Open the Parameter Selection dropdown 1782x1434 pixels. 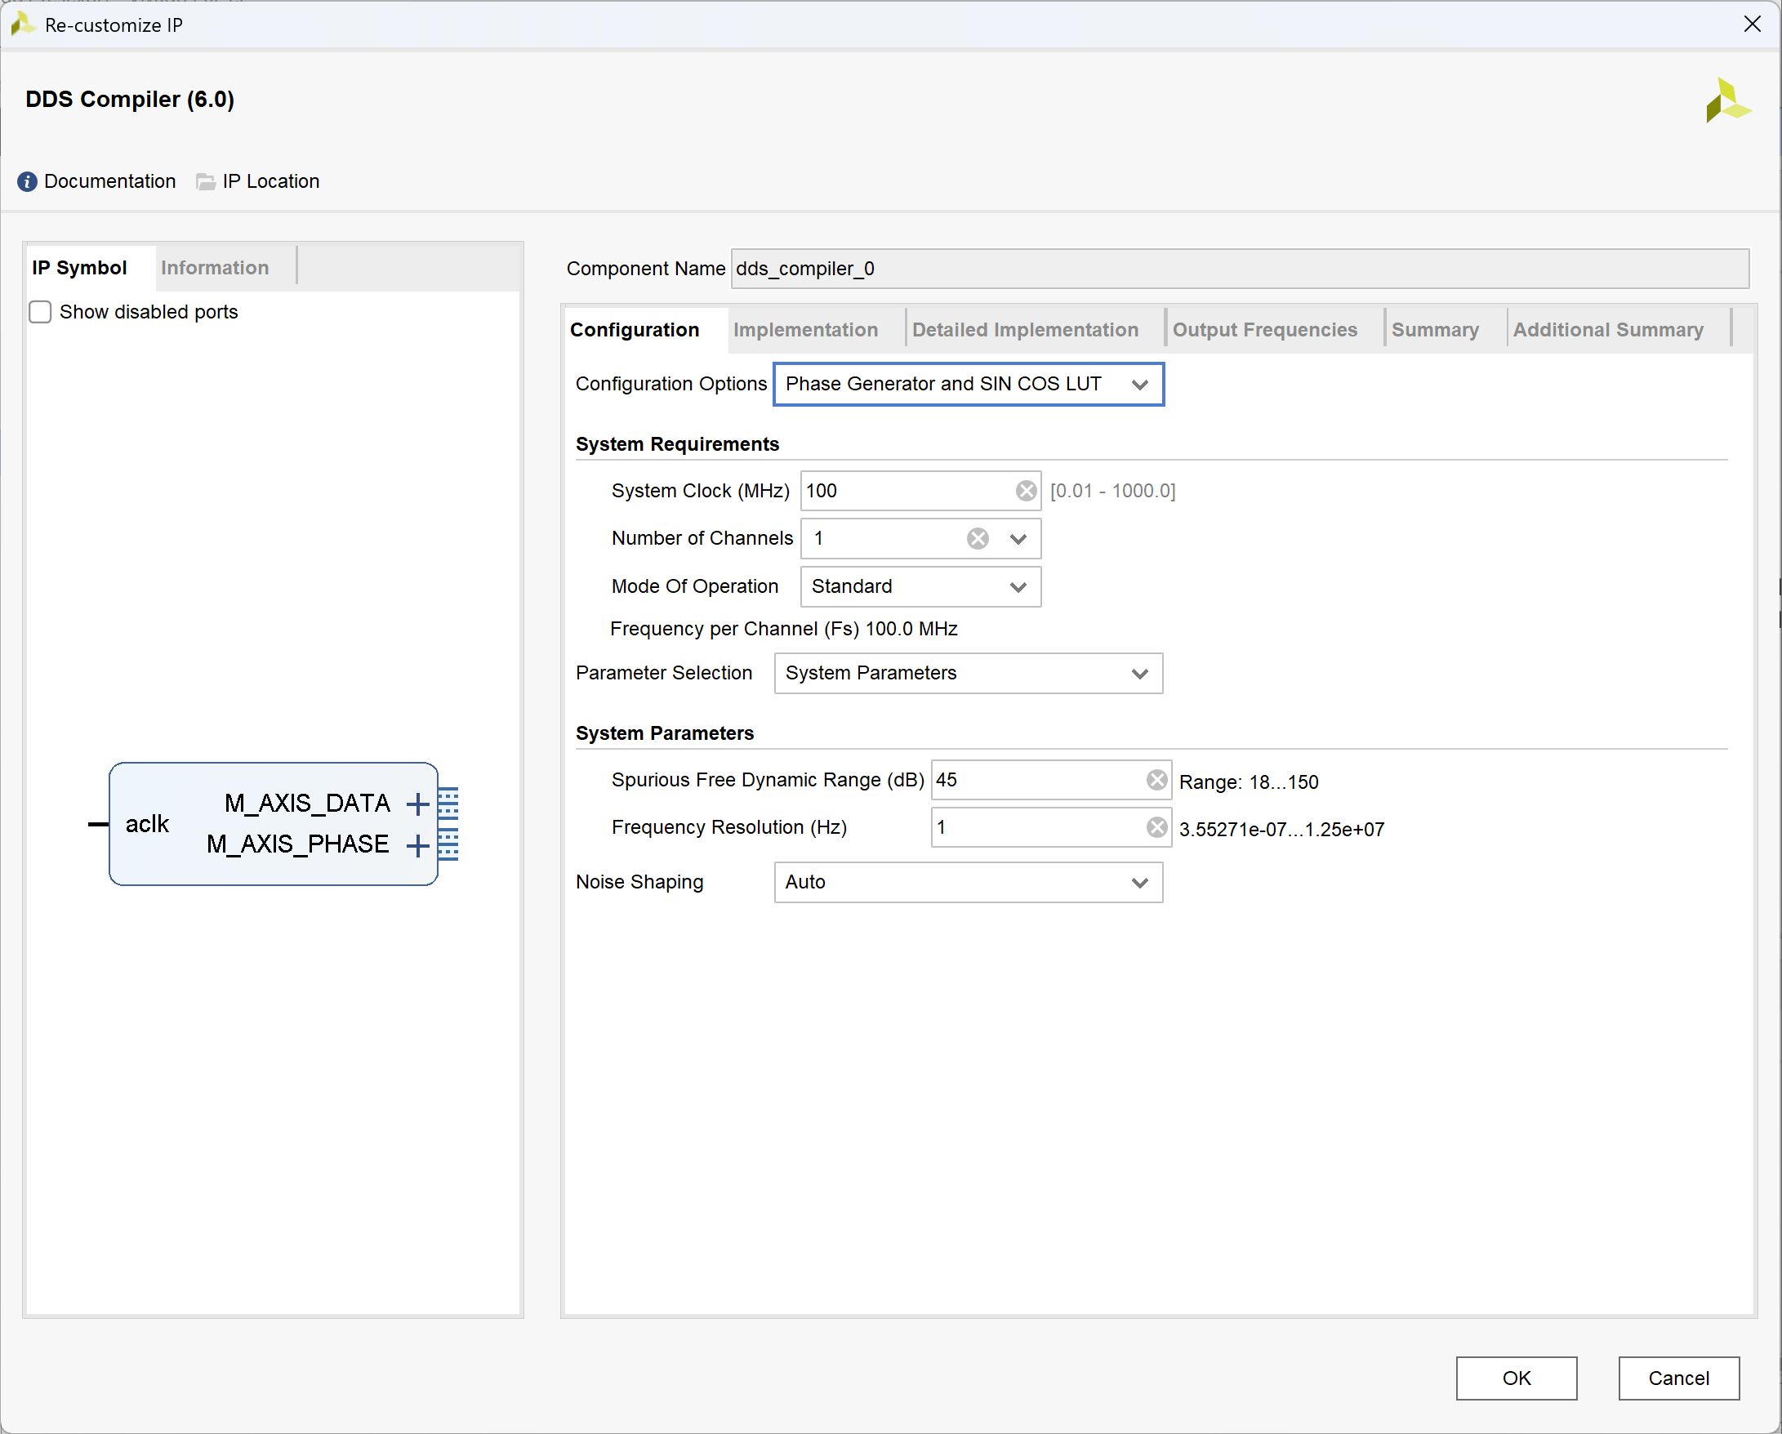969,674
